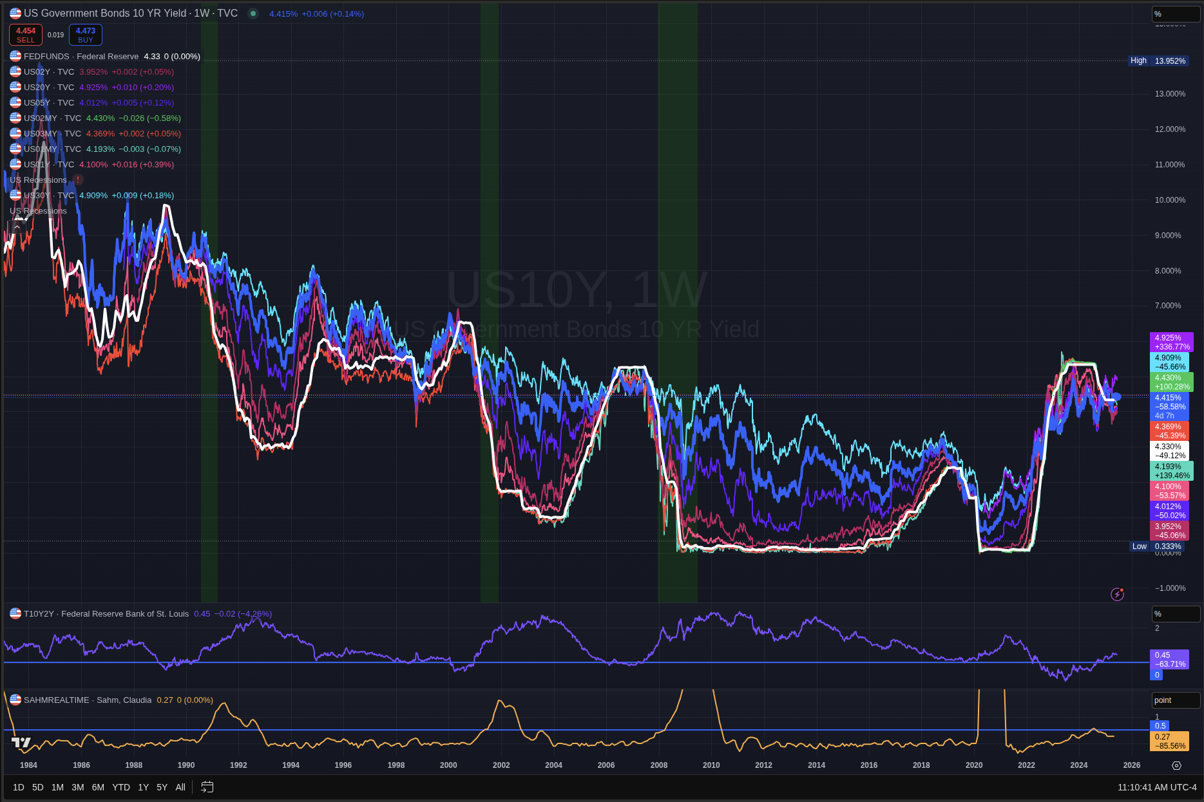Click the timezone clock 11:10:41 AM UTC-4
Image resolution: width=1204 pixels, height=802 pixels.
pos(1157,787)
